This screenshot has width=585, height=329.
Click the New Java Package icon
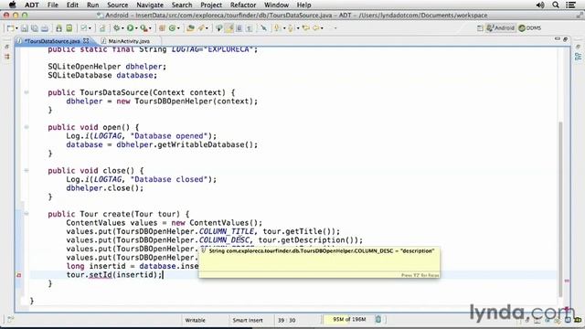tap(162, 28)
